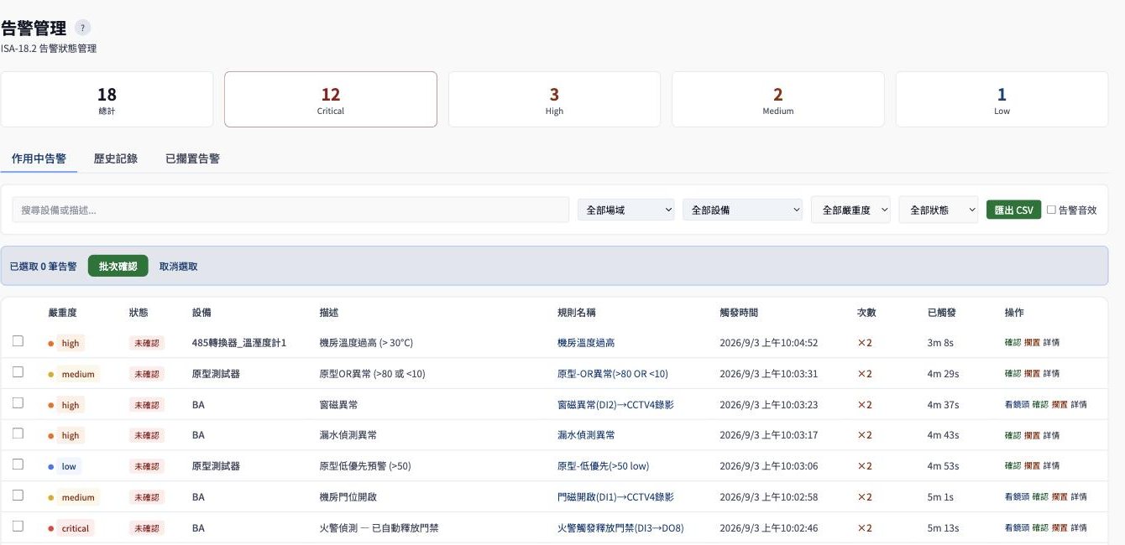Click 確認 in 機房溫度過高 row
Screen dimensions: 1125x545
click(1012, 343)
